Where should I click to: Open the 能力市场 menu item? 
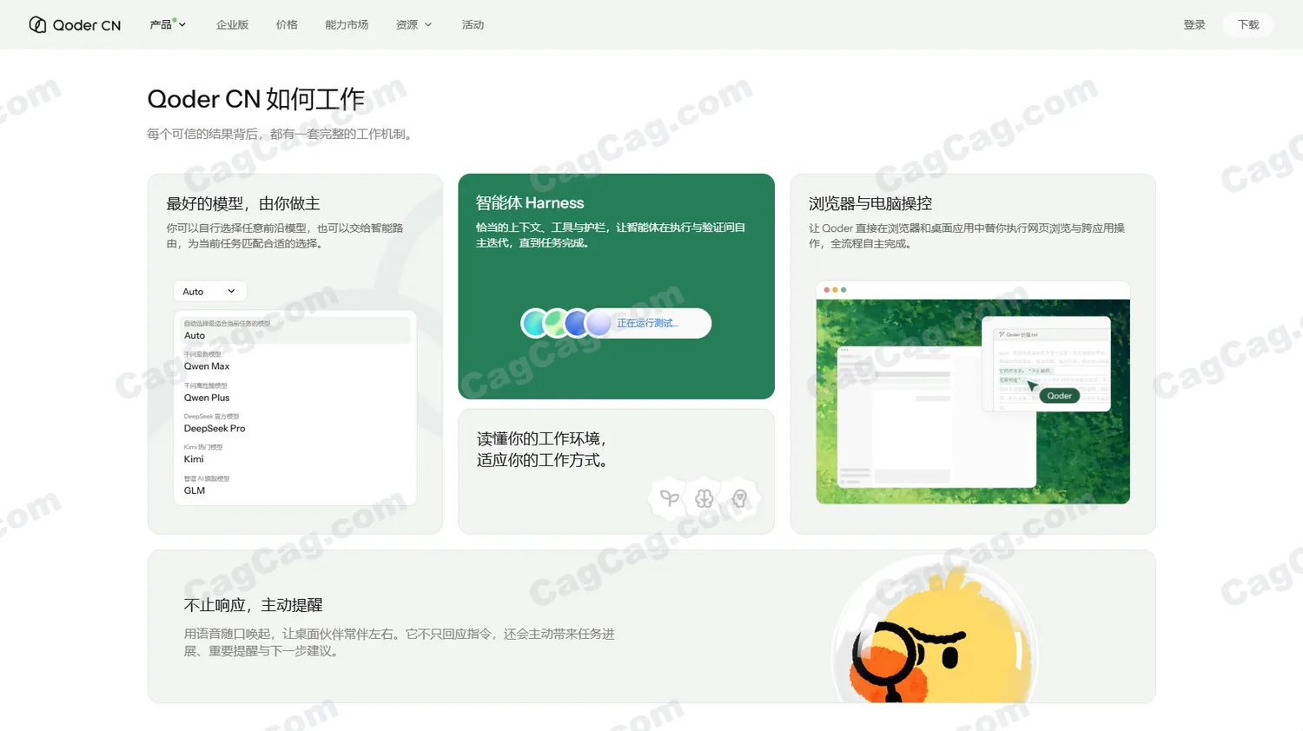347,24
